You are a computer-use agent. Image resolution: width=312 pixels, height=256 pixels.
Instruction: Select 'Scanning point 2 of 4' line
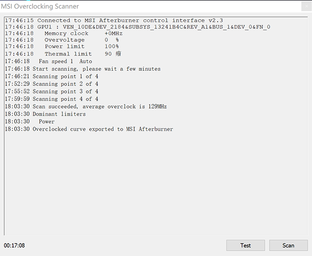click(52, 84)
